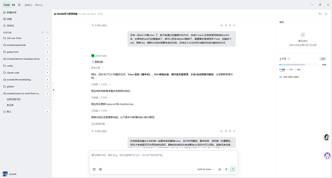Viewport: 332px width, 178px height.
Task: Like the first reply with thumbs-up
Action: [222, 25]
